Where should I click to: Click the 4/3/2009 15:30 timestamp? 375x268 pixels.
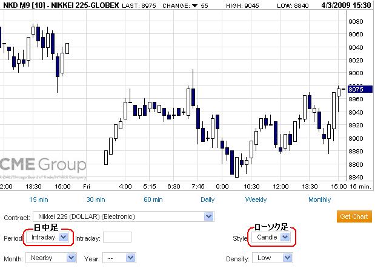click(346, 5)
